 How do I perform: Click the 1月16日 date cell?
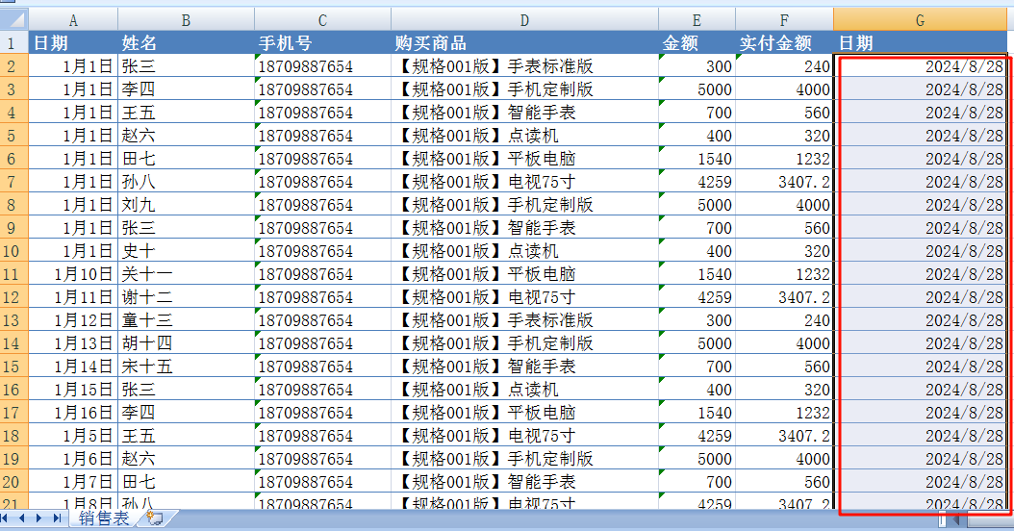pos(73,413)
